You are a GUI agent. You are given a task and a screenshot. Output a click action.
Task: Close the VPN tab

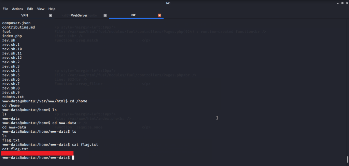click(51, 15)
